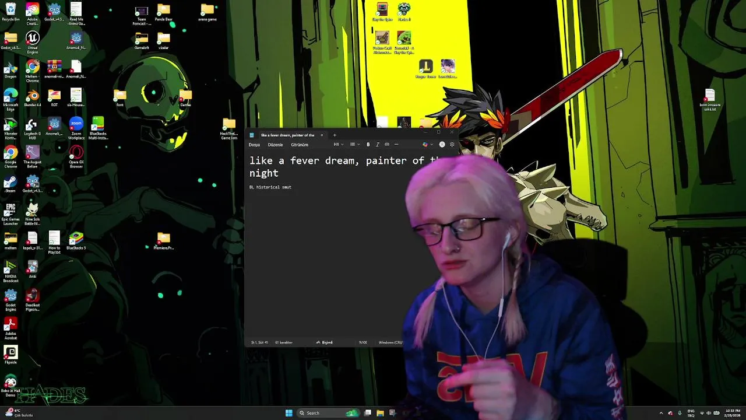This screenshot has width=746, height=420.
Task: Select the Deadliest Pigeon desktop icon
Action: [x=32, y=300]
